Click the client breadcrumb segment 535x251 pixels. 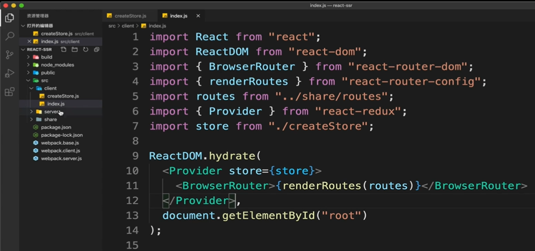[x=128, y=26]
